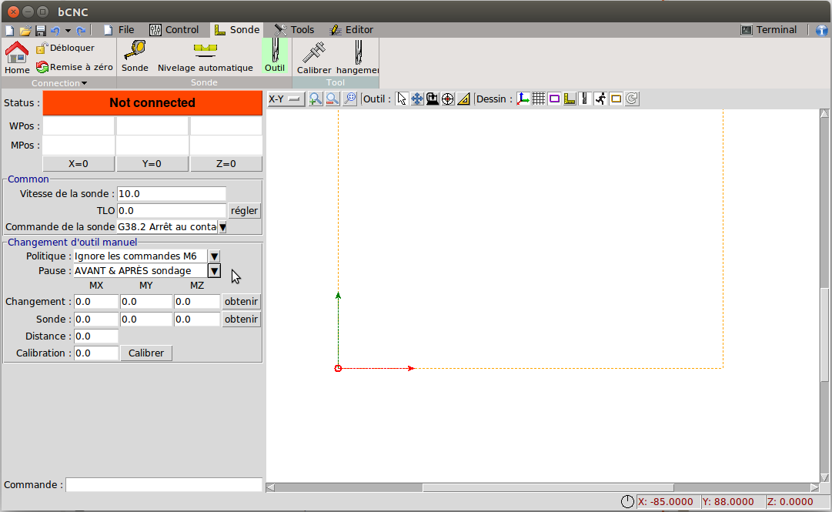Screen dimensions: 832x512
Task: Choose the set-origin crosshair tool
Action: (448, 99)
